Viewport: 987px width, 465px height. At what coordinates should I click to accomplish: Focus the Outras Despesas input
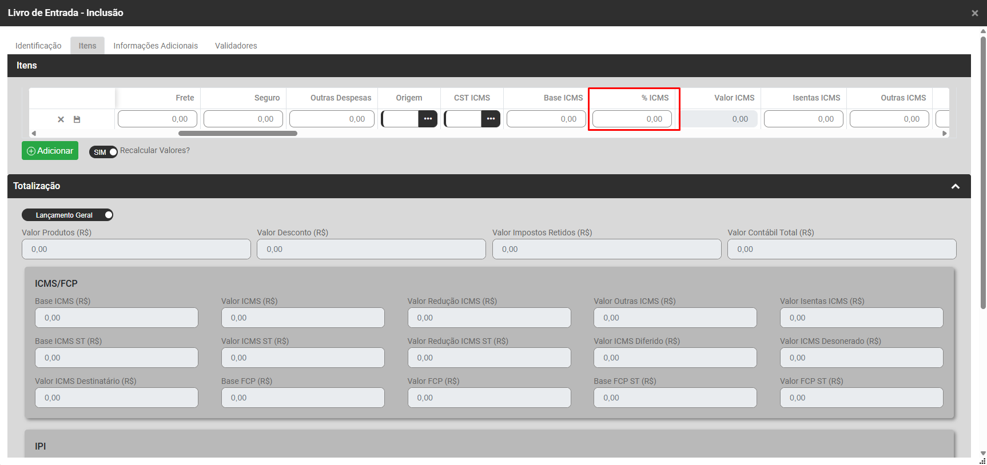pyautogui.click(x=332, y=119)
